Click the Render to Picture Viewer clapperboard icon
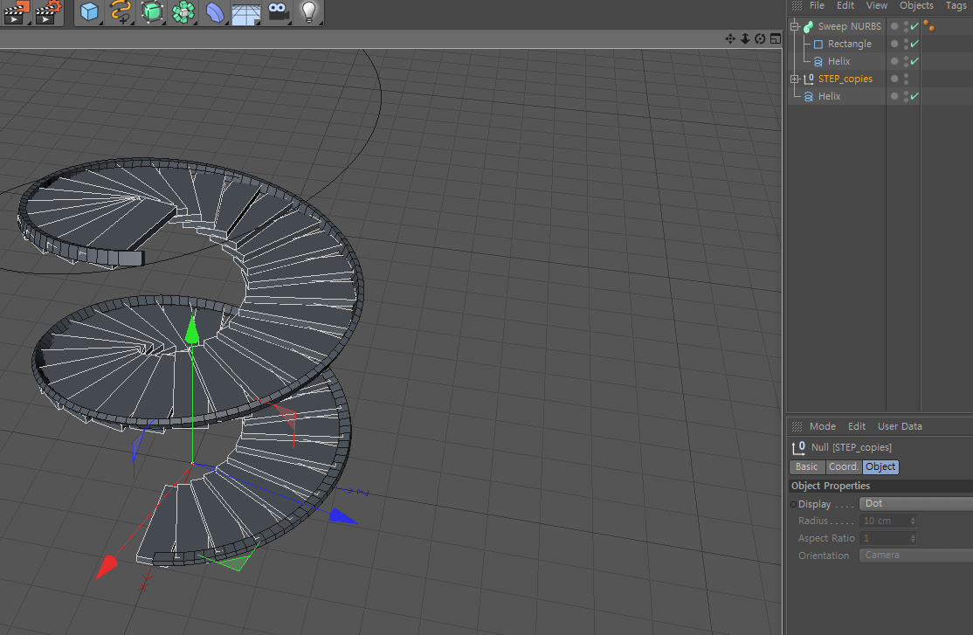Screen dimensions: 973x635 16,12
